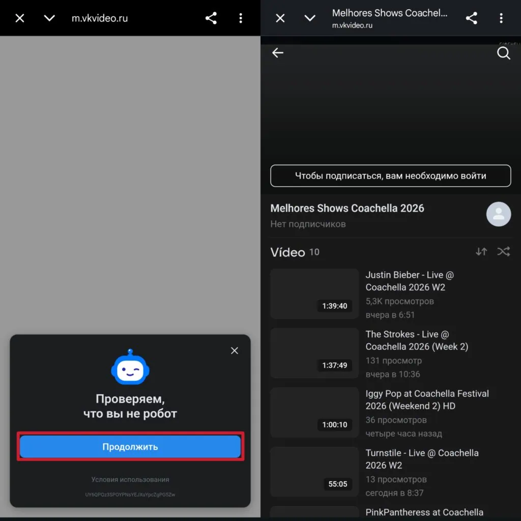
Task: Go back using the left arrow icon
Action: tap(278, 53)
